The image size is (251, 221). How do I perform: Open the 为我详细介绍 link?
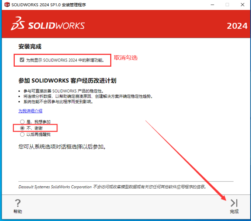[x=31, y=111]
